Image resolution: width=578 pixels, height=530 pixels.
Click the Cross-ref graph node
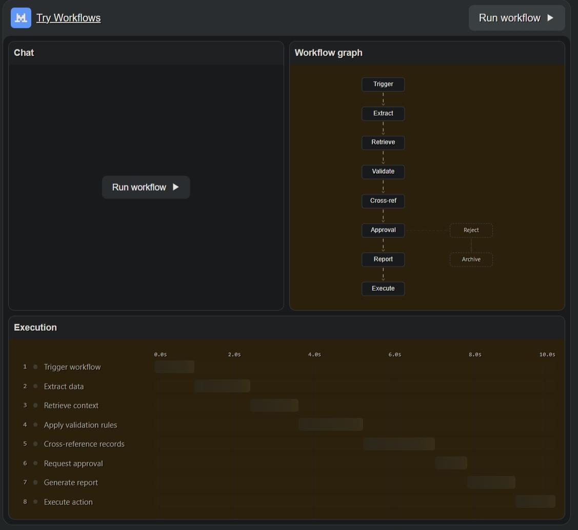[x=383, y=201]
